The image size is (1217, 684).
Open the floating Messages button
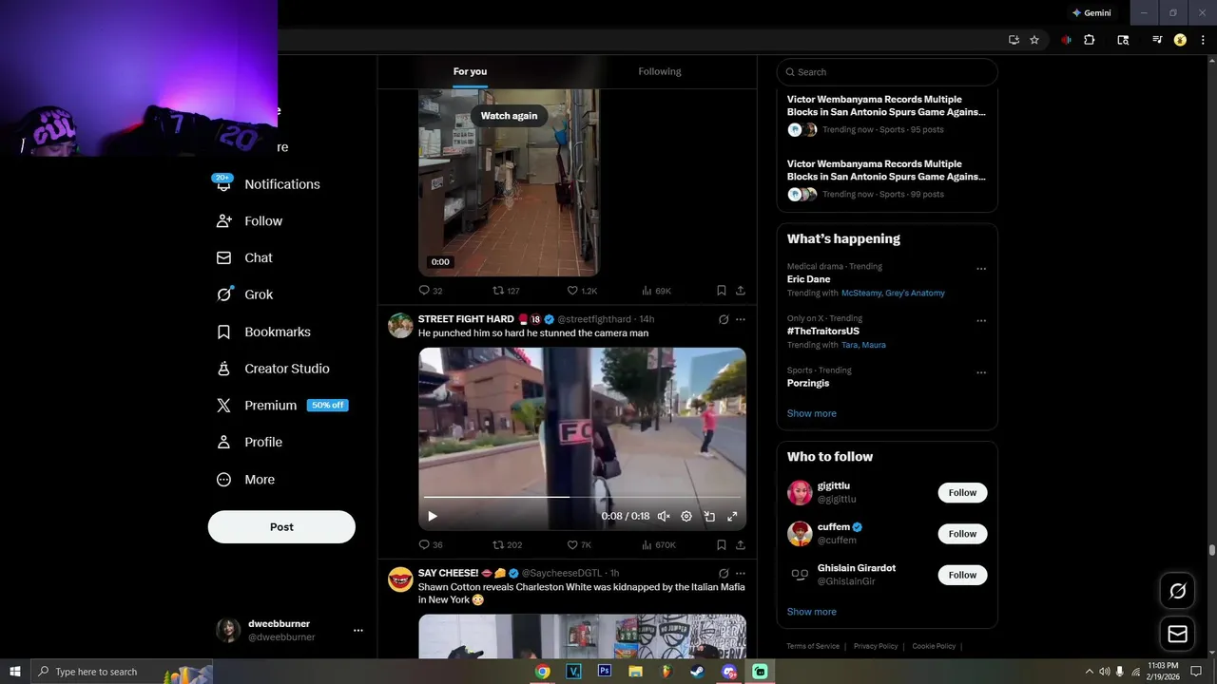tap(1177, 633)
